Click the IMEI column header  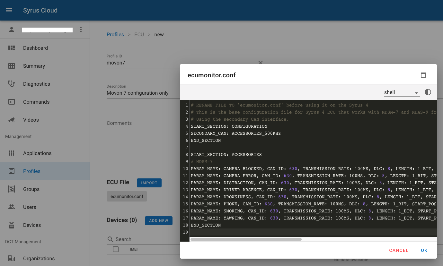[x=134, y=249]
